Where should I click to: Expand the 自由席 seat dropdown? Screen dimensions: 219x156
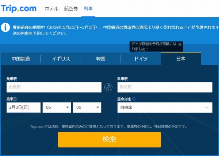(165, 108)
